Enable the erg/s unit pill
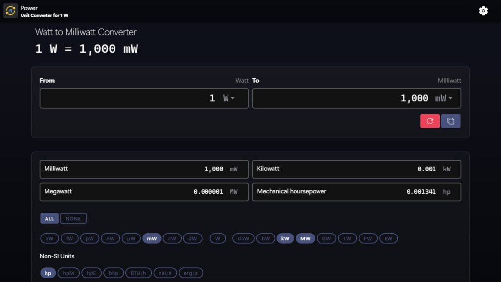 pos(191,273)
